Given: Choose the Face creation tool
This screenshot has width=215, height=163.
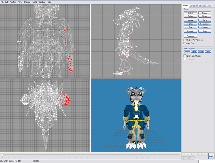Looking at the screenshot, I should pyautogui.click(x=205, y=20).
